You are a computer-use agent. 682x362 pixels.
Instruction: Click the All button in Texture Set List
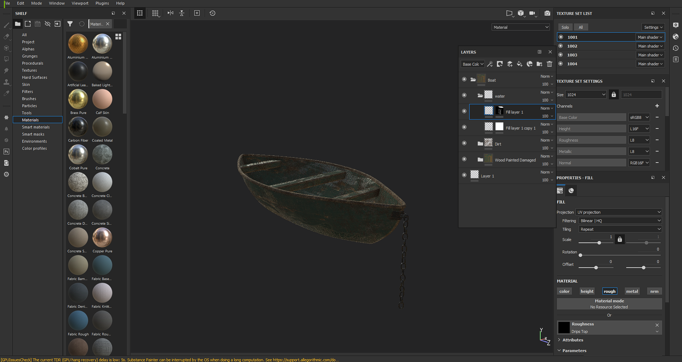pyautogui.click(x=581, y=27)
